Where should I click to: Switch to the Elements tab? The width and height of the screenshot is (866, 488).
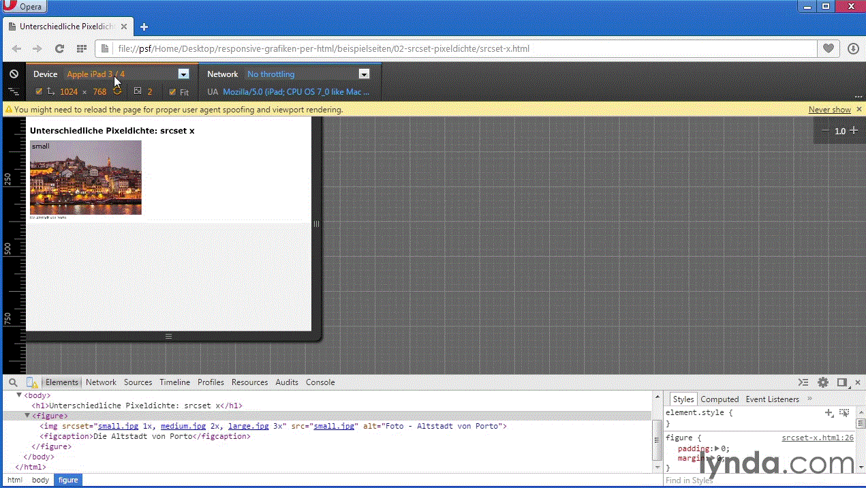tap(62, 382)
